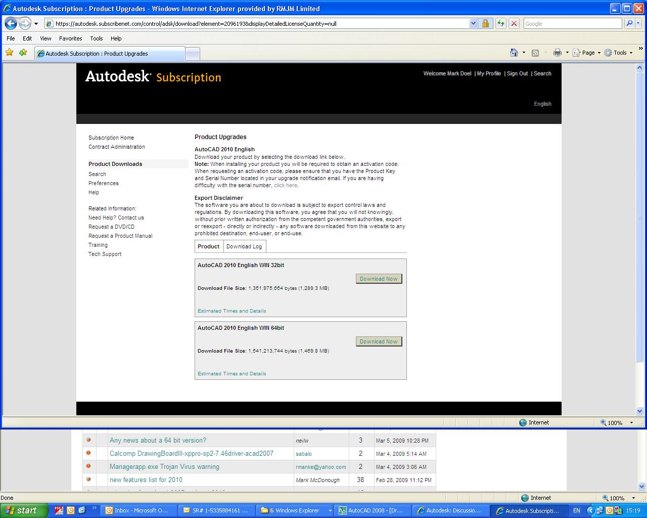The height and width of the screenshot is (518, 647).
Task: Open the File menu
Action: [x=11, y=38]
